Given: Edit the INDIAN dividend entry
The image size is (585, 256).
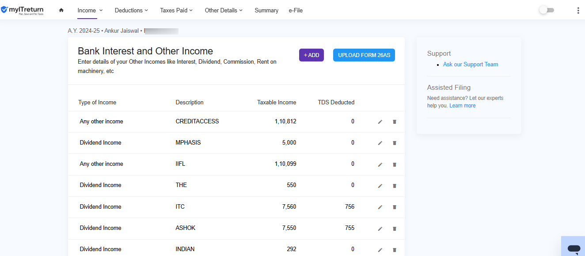Looking at the screenshot, I should (x=380, y=250).
